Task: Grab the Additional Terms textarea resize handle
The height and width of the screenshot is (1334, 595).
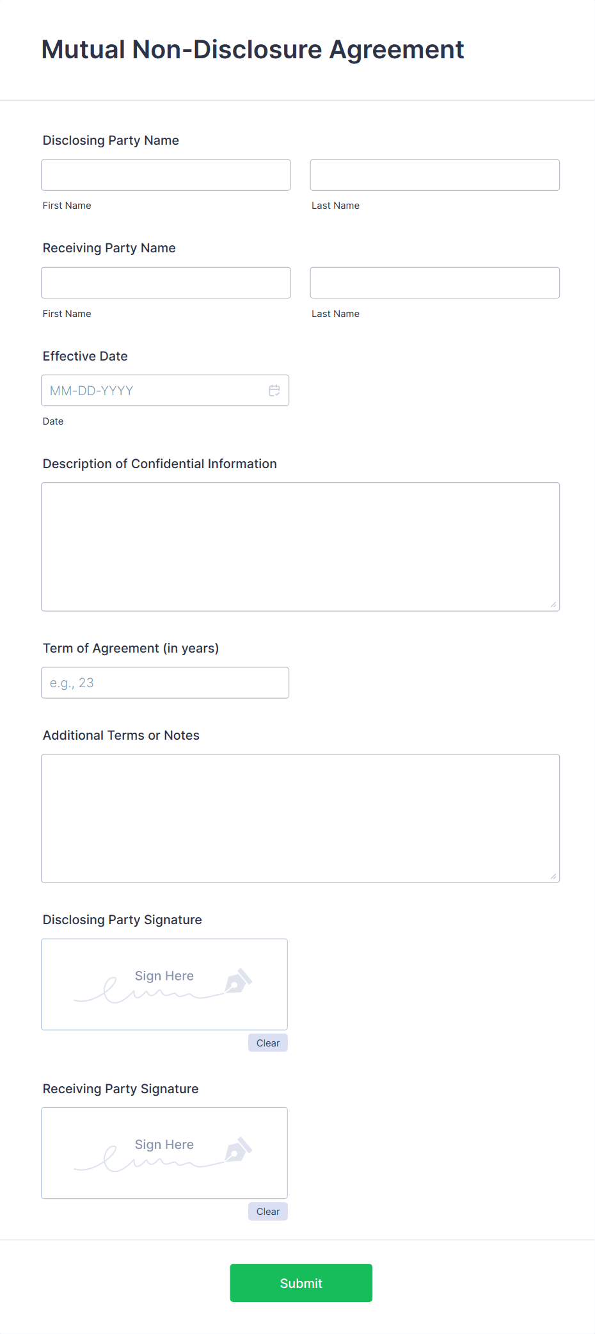Action: tap(553, 876)
